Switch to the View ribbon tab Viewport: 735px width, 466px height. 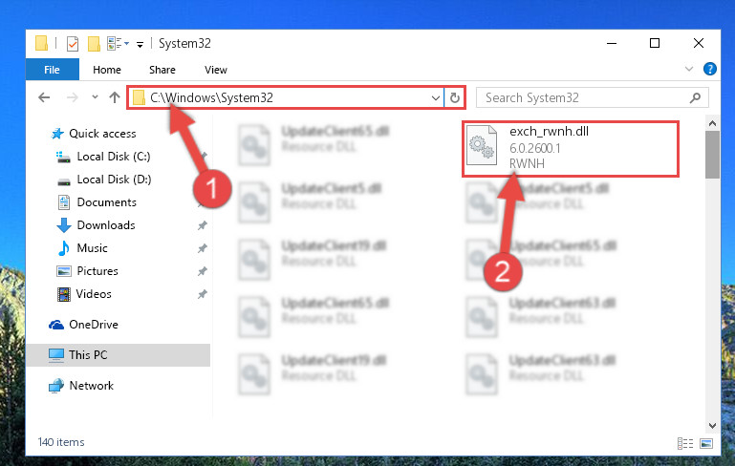click(216, 70)
